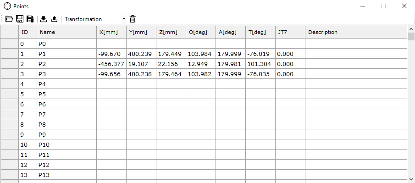The image size is (415, 183).
Task: Click the Save floppy disk icon
Action: click(x=20, y=19)
